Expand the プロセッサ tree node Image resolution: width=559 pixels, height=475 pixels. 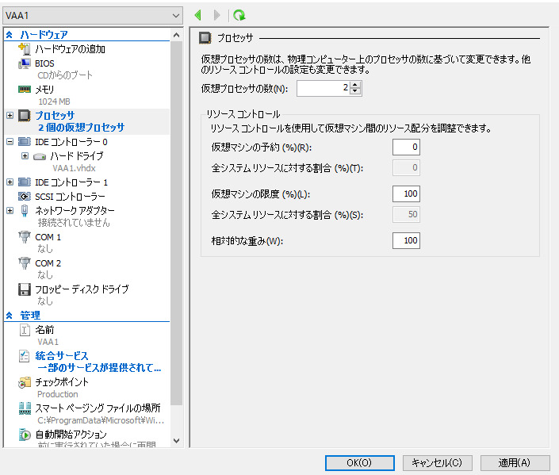coord(10,115)
